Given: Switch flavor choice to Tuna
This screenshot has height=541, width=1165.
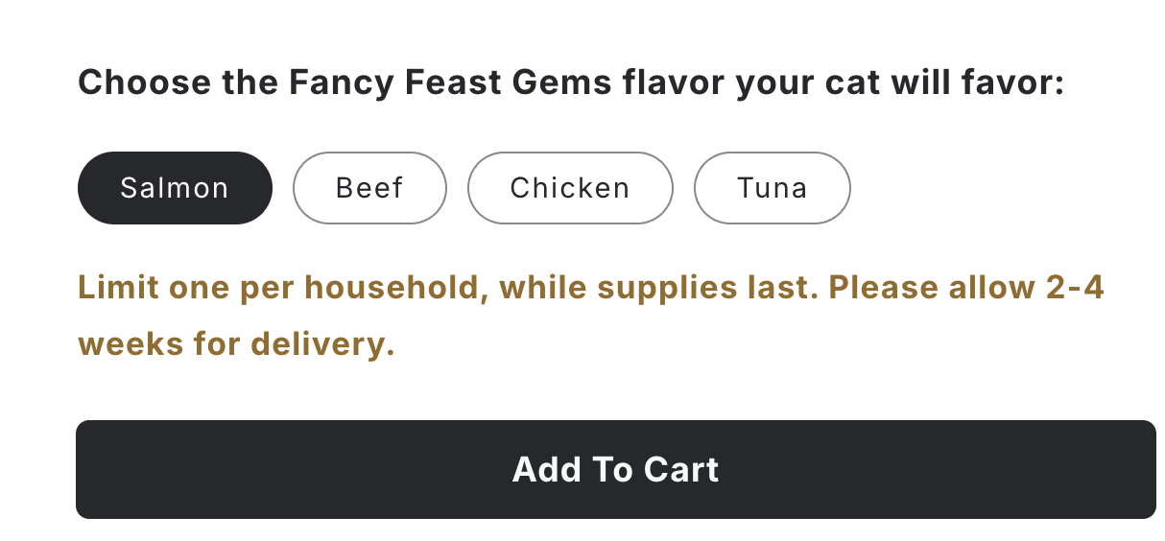Looking at the screenshot, I should point(772,188).
